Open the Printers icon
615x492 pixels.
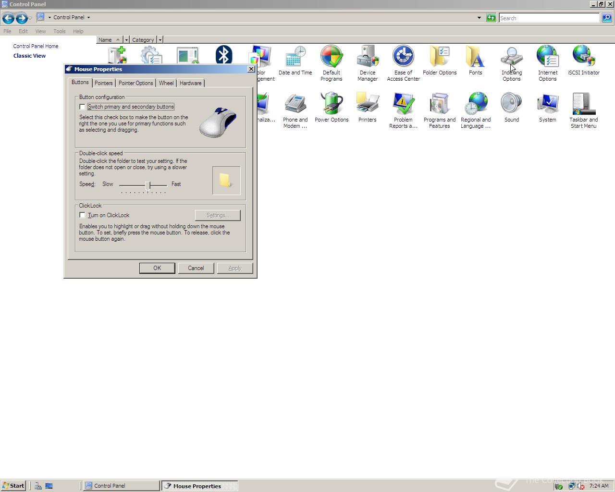point(368,108)
